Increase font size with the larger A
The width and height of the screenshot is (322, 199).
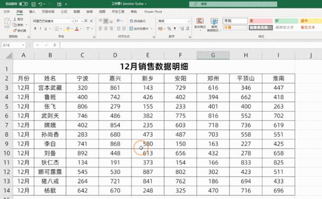click(x=86, y=21)
